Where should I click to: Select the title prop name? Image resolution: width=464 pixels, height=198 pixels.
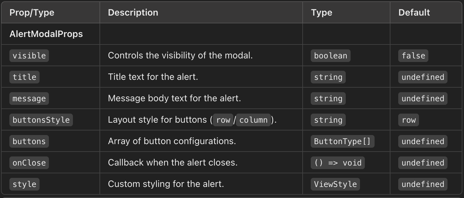(24, 77)
